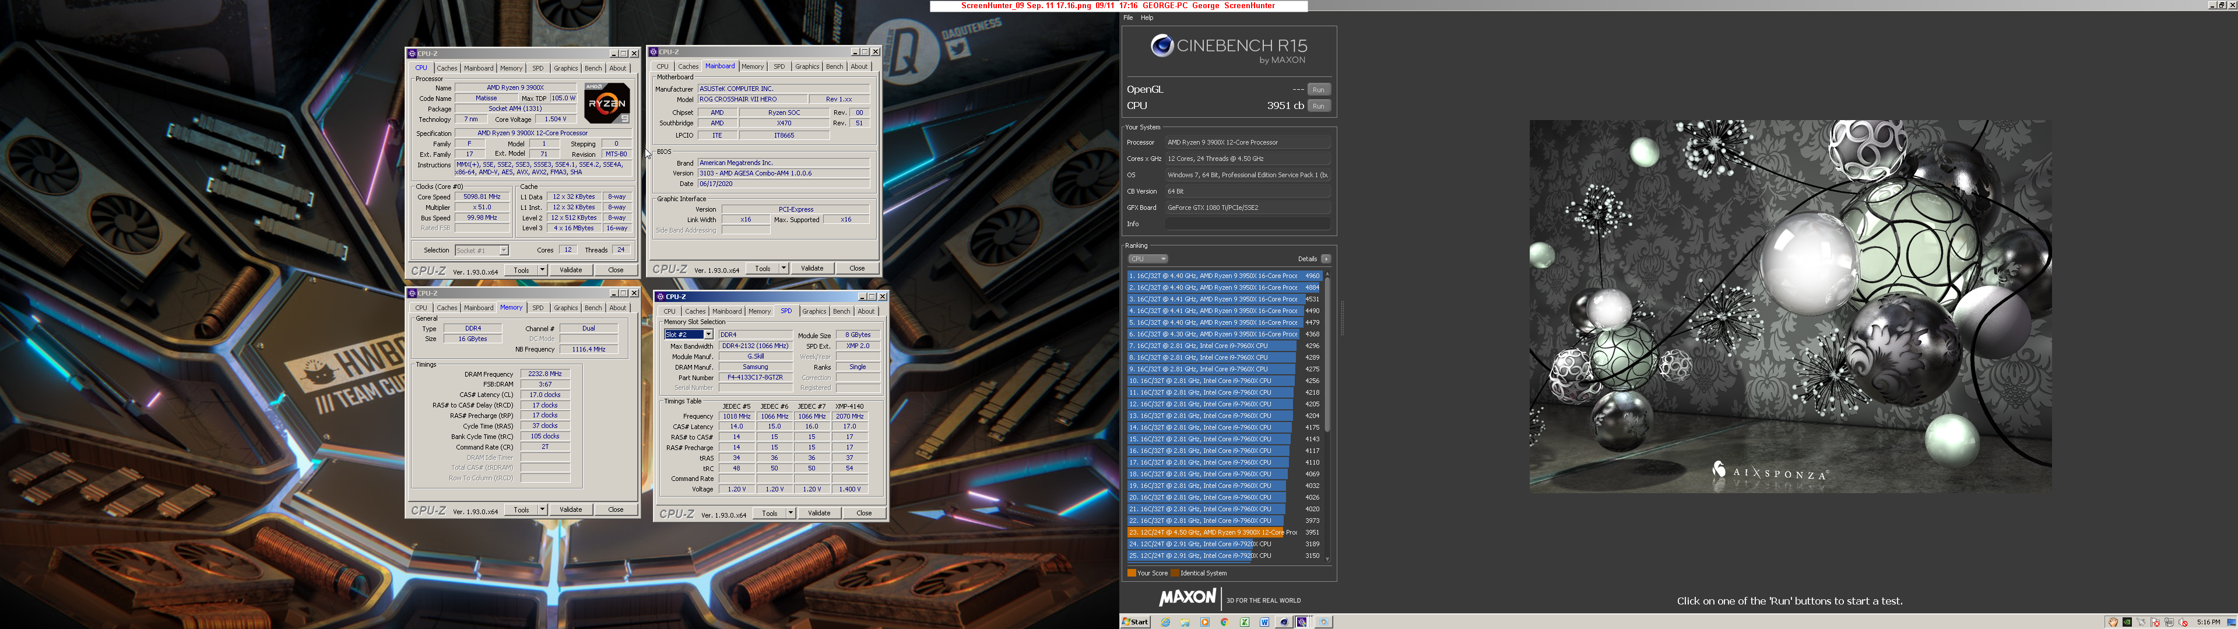The width and height of the screenshot is (2238, 629).
Task: Open the CPU ranking type dropdown
Action: click(x=1148, y=259)
